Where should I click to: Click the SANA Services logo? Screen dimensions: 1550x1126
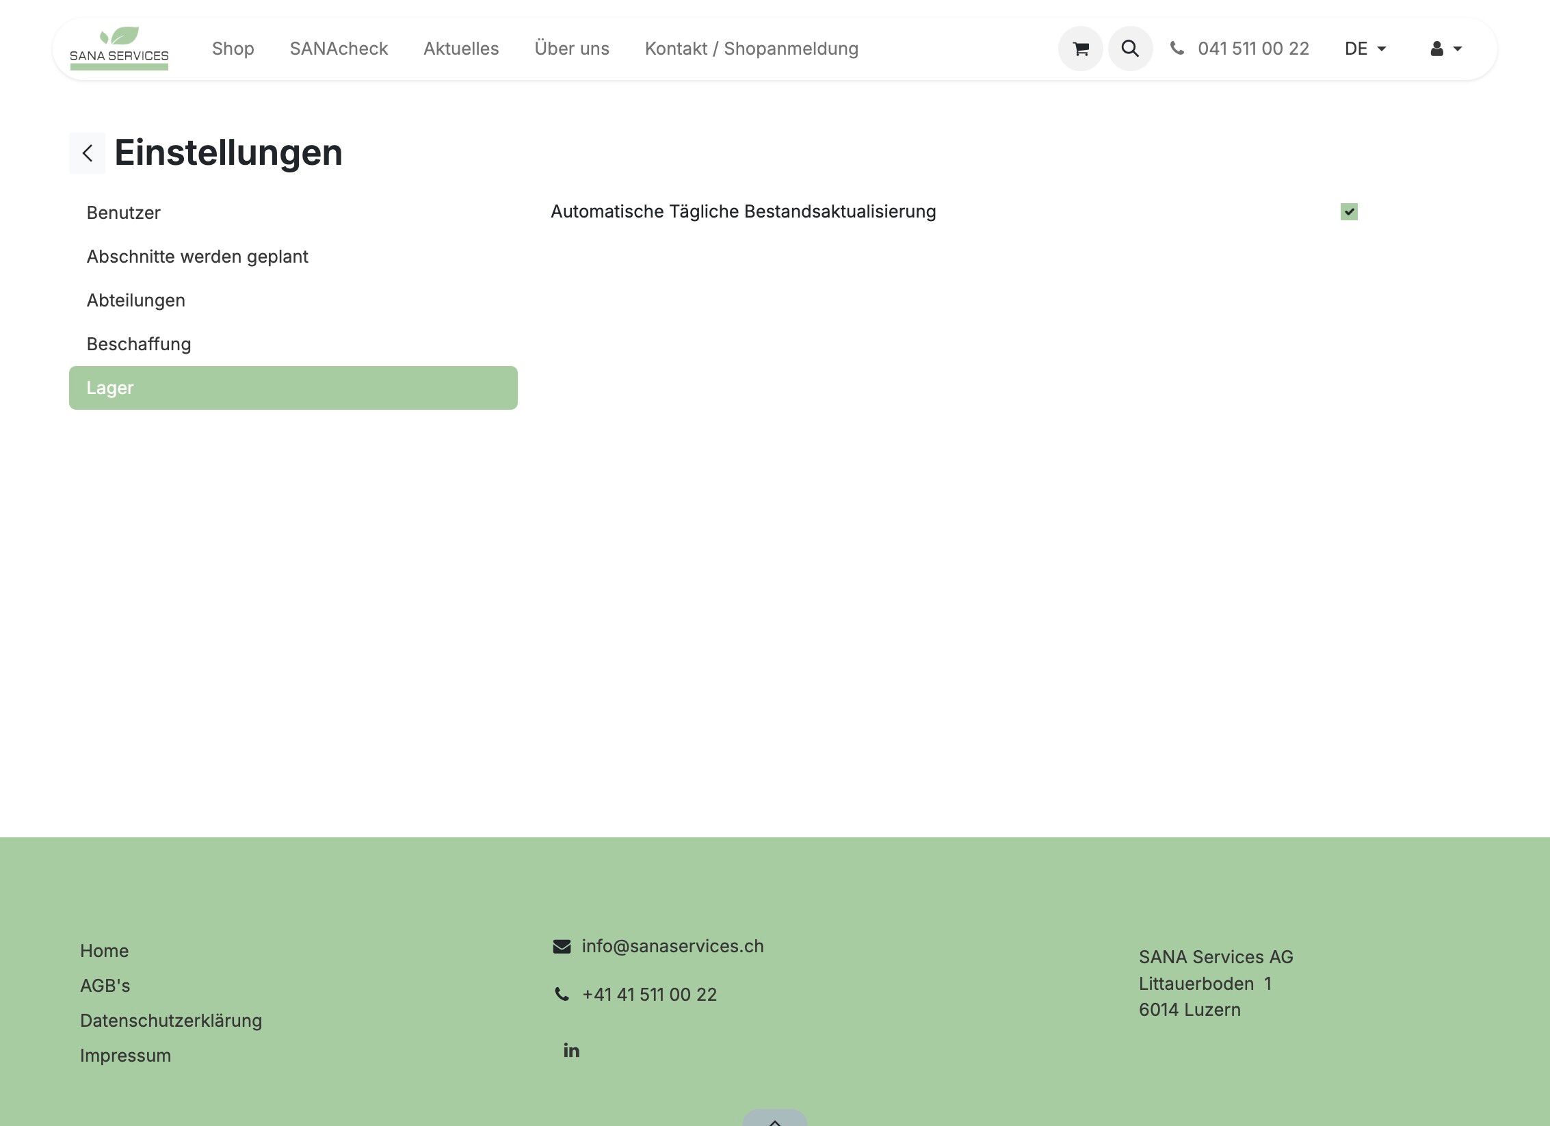pos(119,49)
